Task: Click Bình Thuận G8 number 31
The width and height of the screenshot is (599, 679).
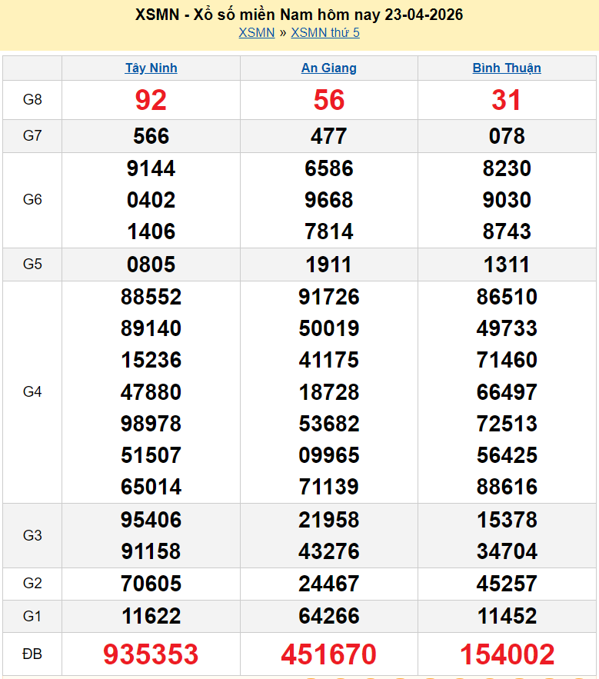Action: click(507, 100)
